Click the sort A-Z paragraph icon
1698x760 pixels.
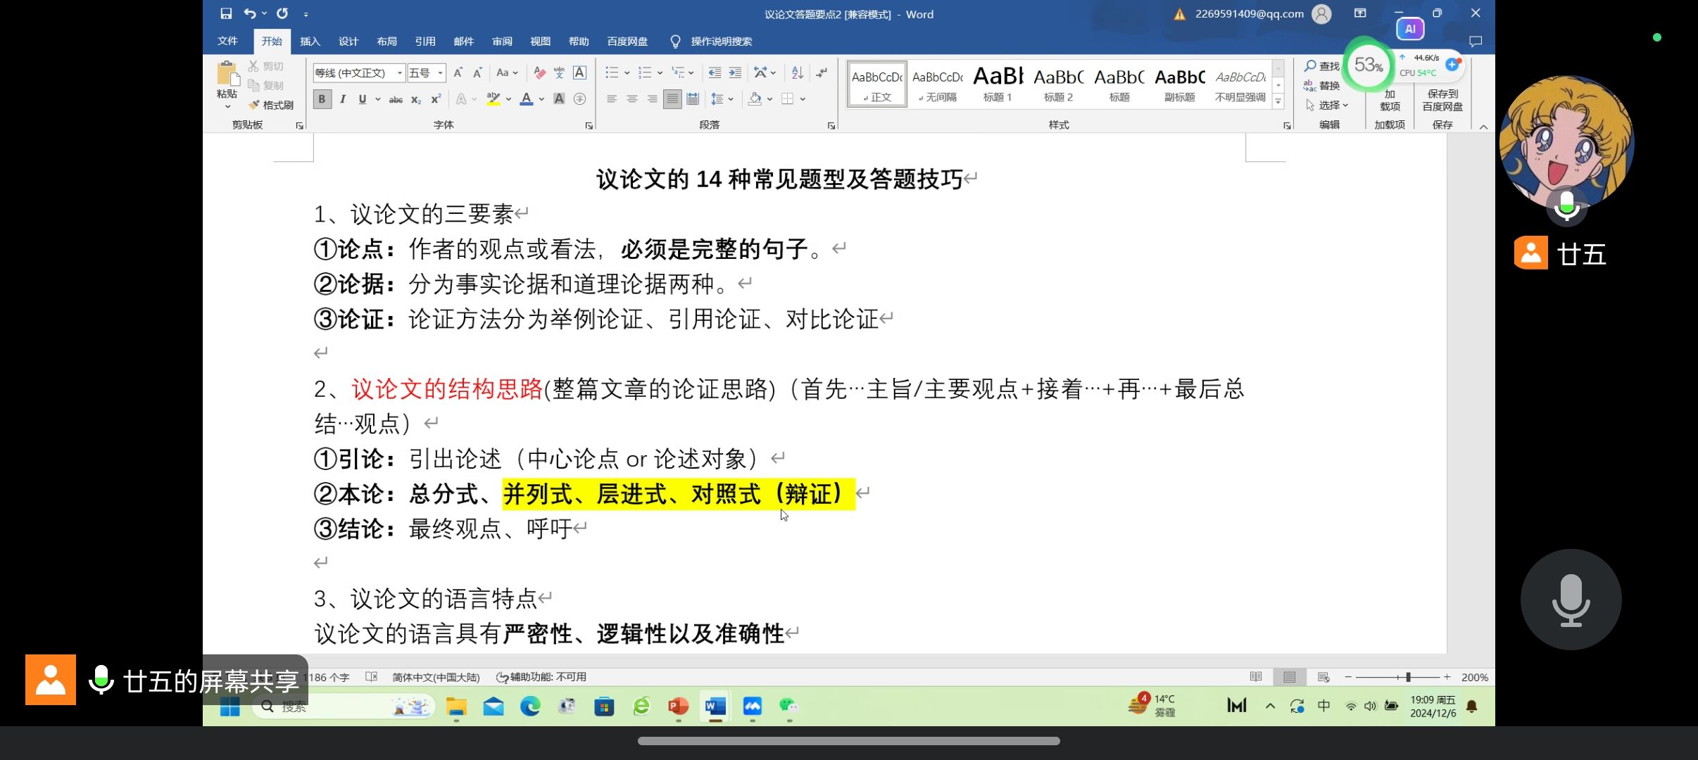797,72
